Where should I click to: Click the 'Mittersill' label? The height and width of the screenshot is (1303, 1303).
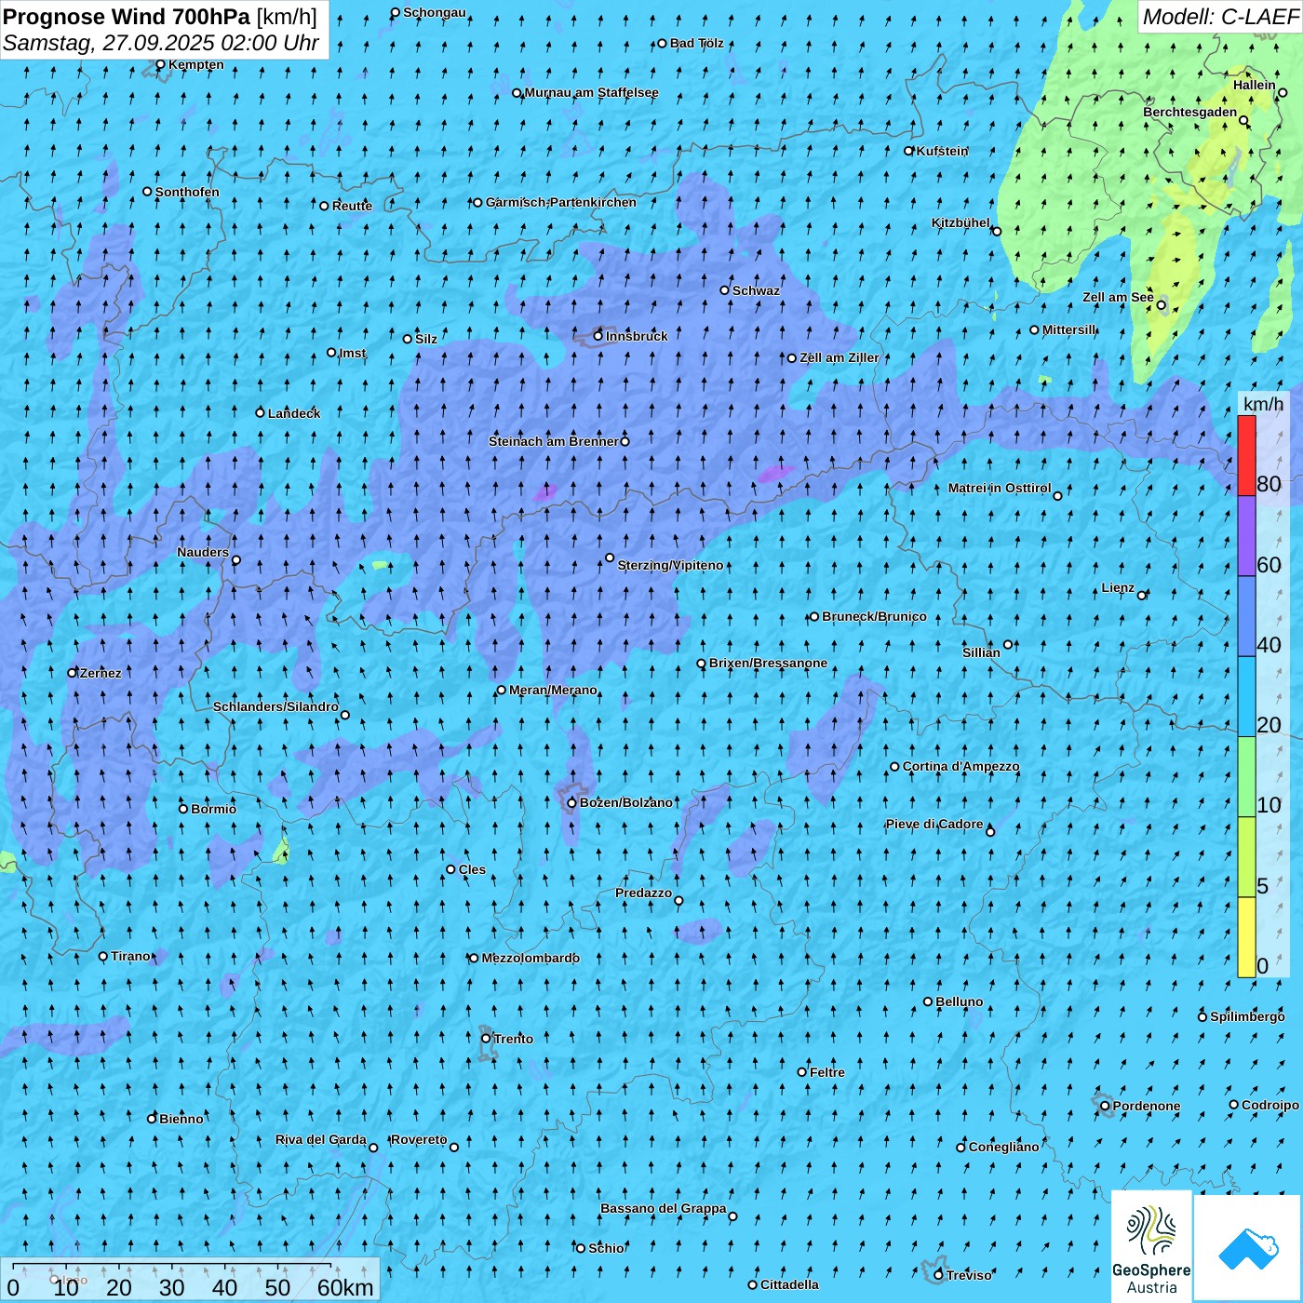click(1069, 329)
